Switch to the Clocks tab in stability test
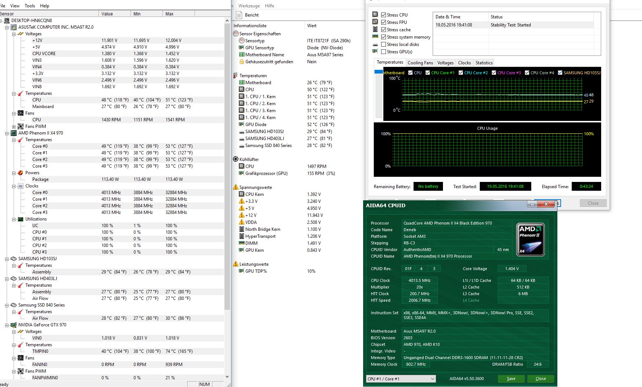 point(464,63)
